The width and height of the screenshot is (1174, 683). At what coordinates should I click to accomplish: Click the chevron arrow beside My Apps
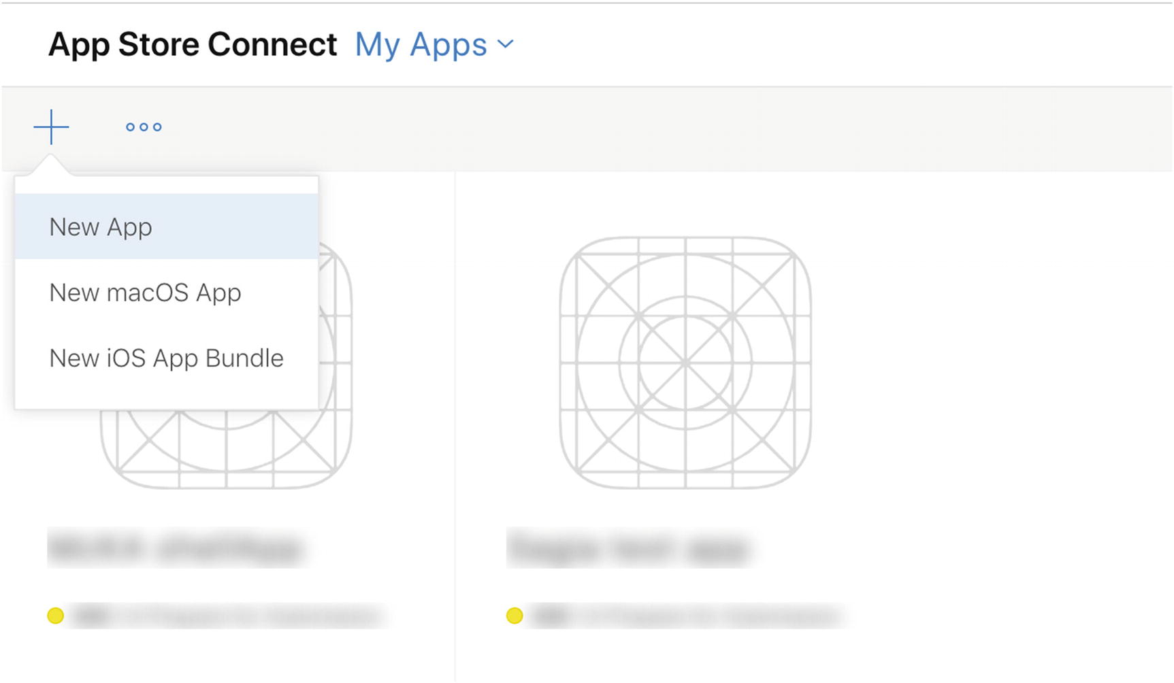pyautogui.click(x=506, y=45)
